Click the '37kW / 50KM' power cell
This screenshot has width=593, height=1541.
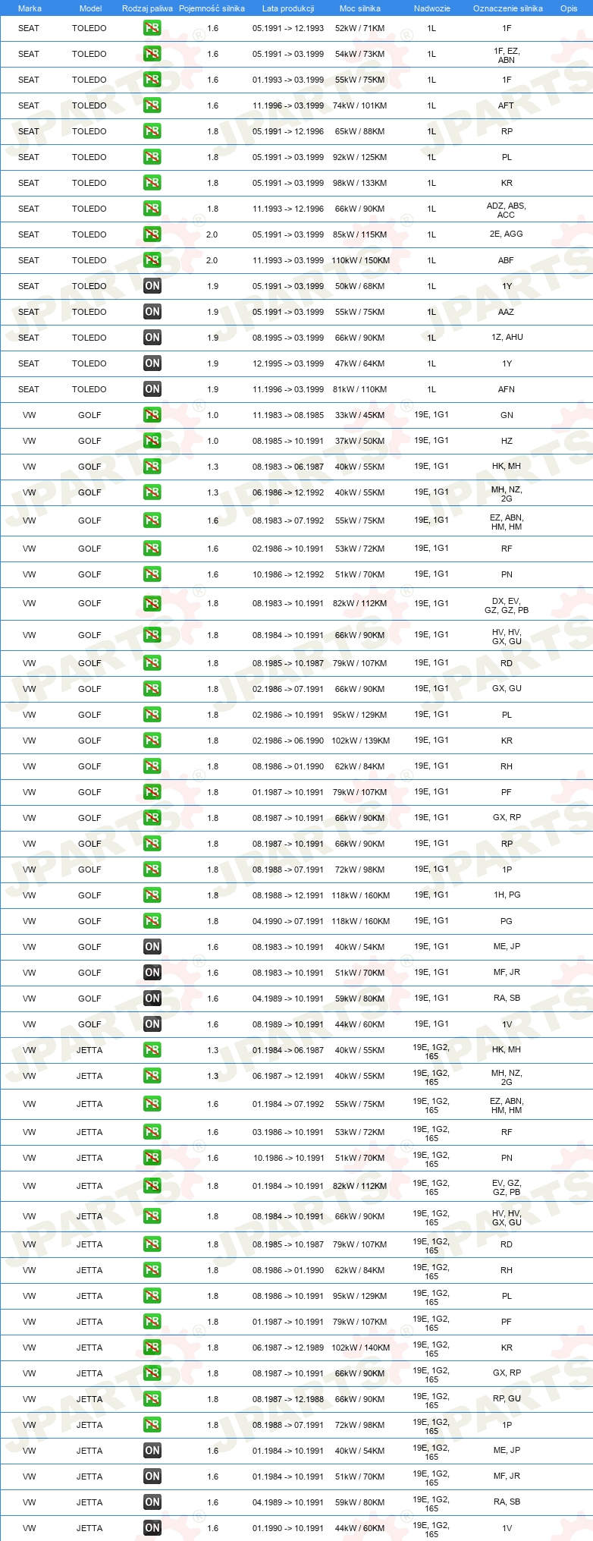point(360,441)
